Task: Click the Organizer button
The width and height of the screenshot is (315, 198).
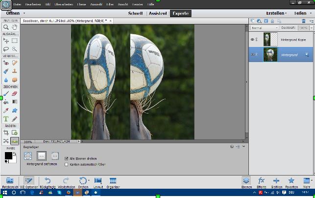Action: [x=113, y=181]
